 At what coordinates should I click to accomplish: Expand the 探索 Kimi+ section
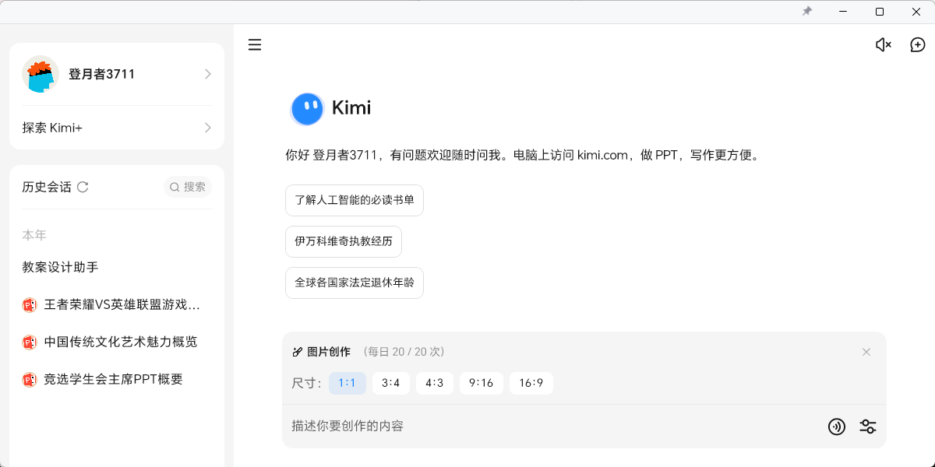click(115, 128)
